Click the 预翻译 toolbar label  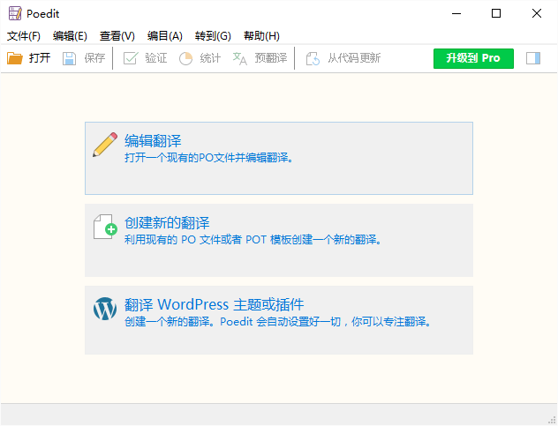(271, 58)
